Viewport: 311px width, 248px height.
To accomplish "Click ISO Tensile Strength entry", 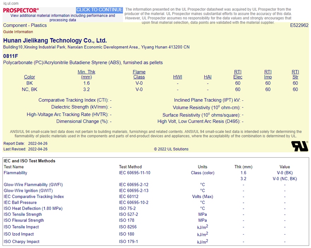I will [23, 214].
